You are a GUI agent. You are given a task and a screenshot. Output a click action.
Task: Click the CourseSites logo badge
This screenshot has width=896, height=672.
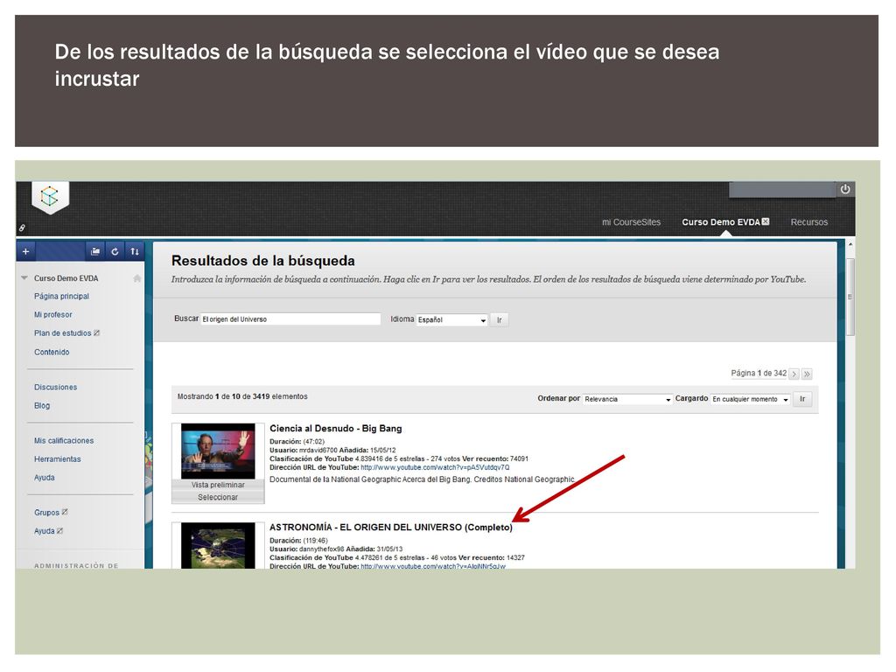pyautogui.click(x=50, y=197)
